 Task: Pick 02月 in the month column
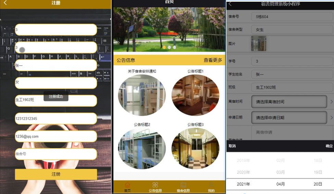click(280, 161)
